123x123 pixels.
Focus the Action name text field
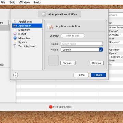[x=82, y=44]
